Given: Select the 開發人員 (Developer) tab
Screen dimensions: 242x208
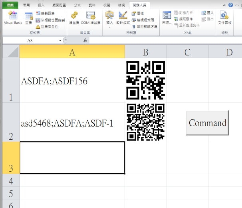Looking at the screenshot, I should pos(139,5).
